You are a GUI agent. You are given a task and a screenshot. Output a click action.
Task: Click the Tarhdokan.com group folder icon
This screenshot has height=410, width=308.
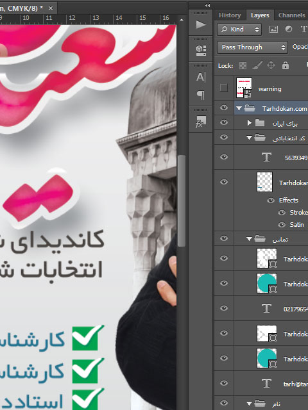[x=250, y=108]
